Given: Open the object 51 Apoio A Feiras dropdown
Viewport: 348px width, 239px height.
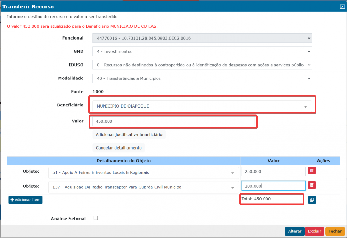Looking at the screenshot, I should [143, 172].
